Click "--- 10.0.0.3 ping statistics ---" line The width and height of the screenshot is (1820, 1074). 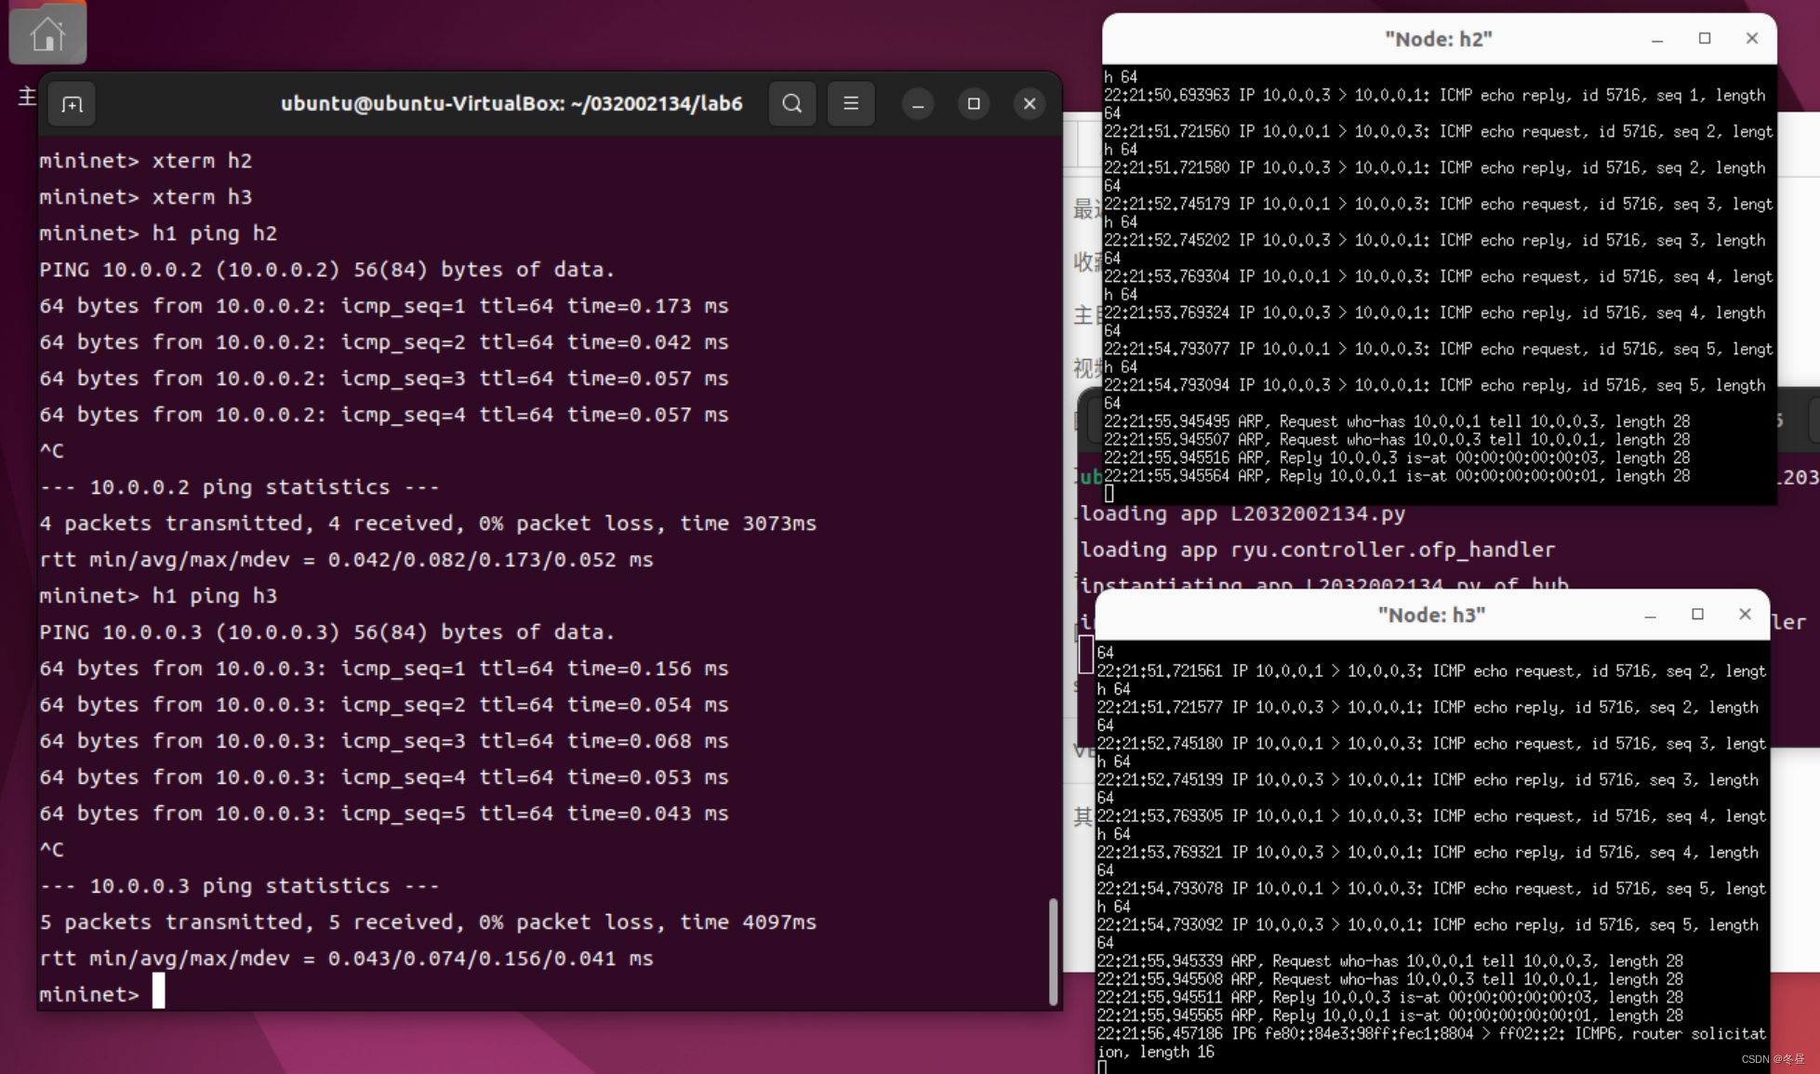(x=239, y=886)
